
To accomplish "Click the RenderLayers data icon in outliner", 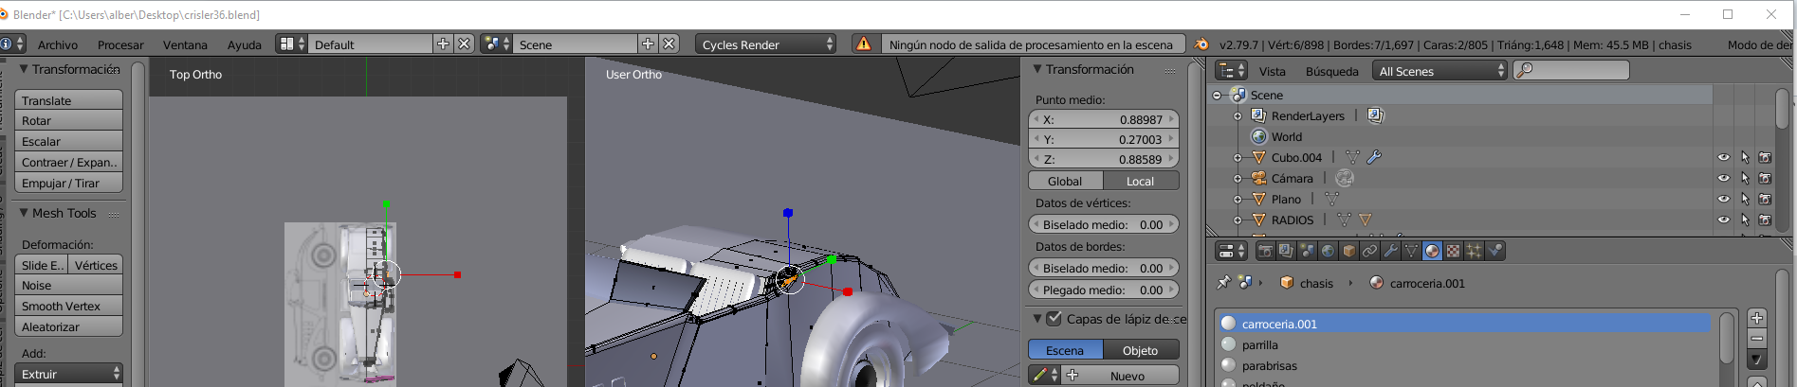I will click(x=1375, y=115).
